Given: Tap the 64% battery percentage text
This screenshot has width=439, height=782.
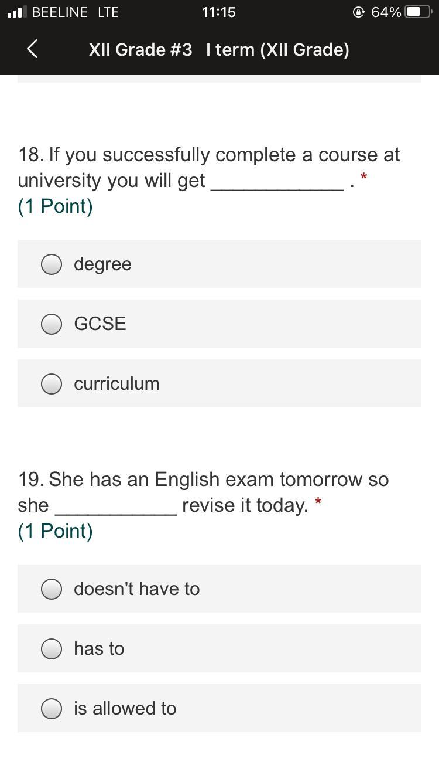Looking at the screenshot, I should [x=386, y=12].
